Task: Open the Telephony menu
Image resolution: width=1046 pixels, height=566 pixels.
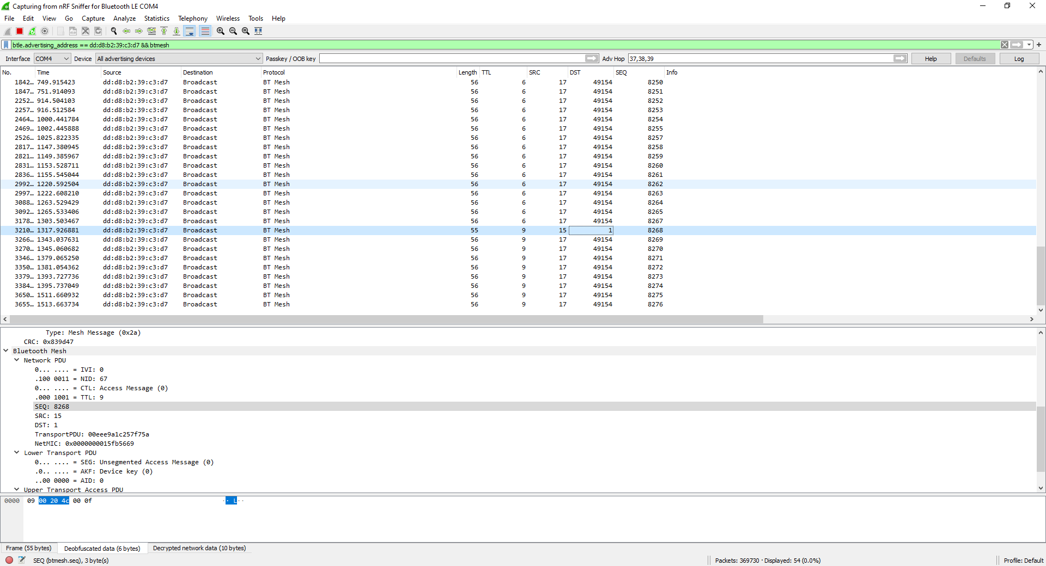Action: click(193, 18)
